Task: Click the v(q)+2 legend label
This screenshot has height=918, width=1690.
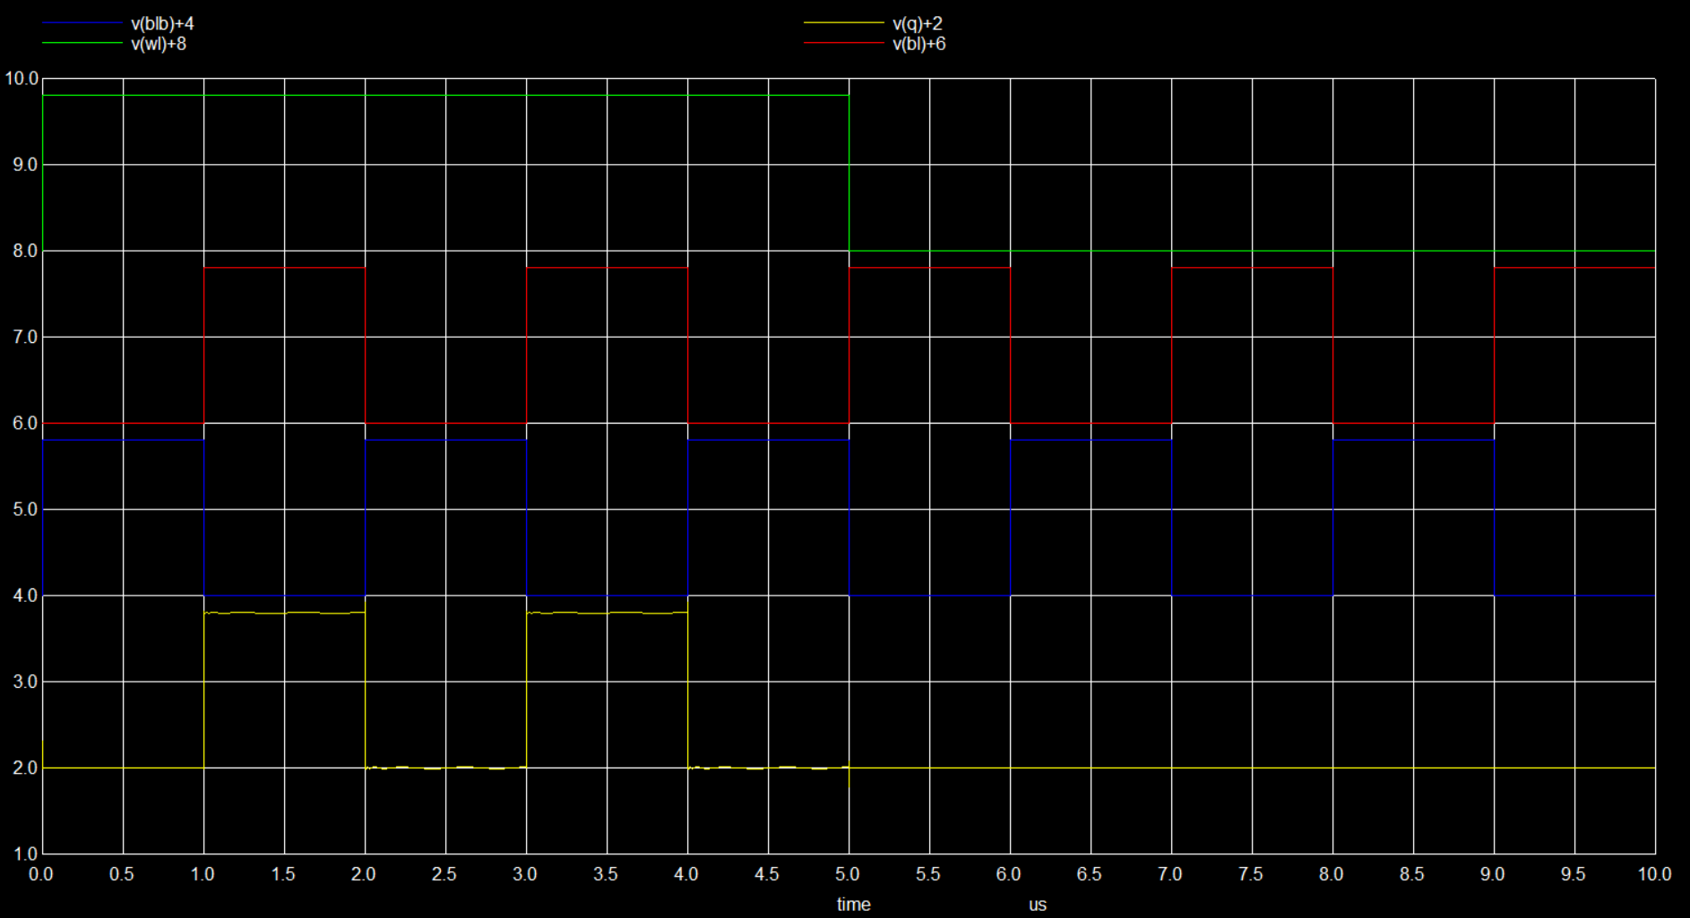Action: click(918, 24)
